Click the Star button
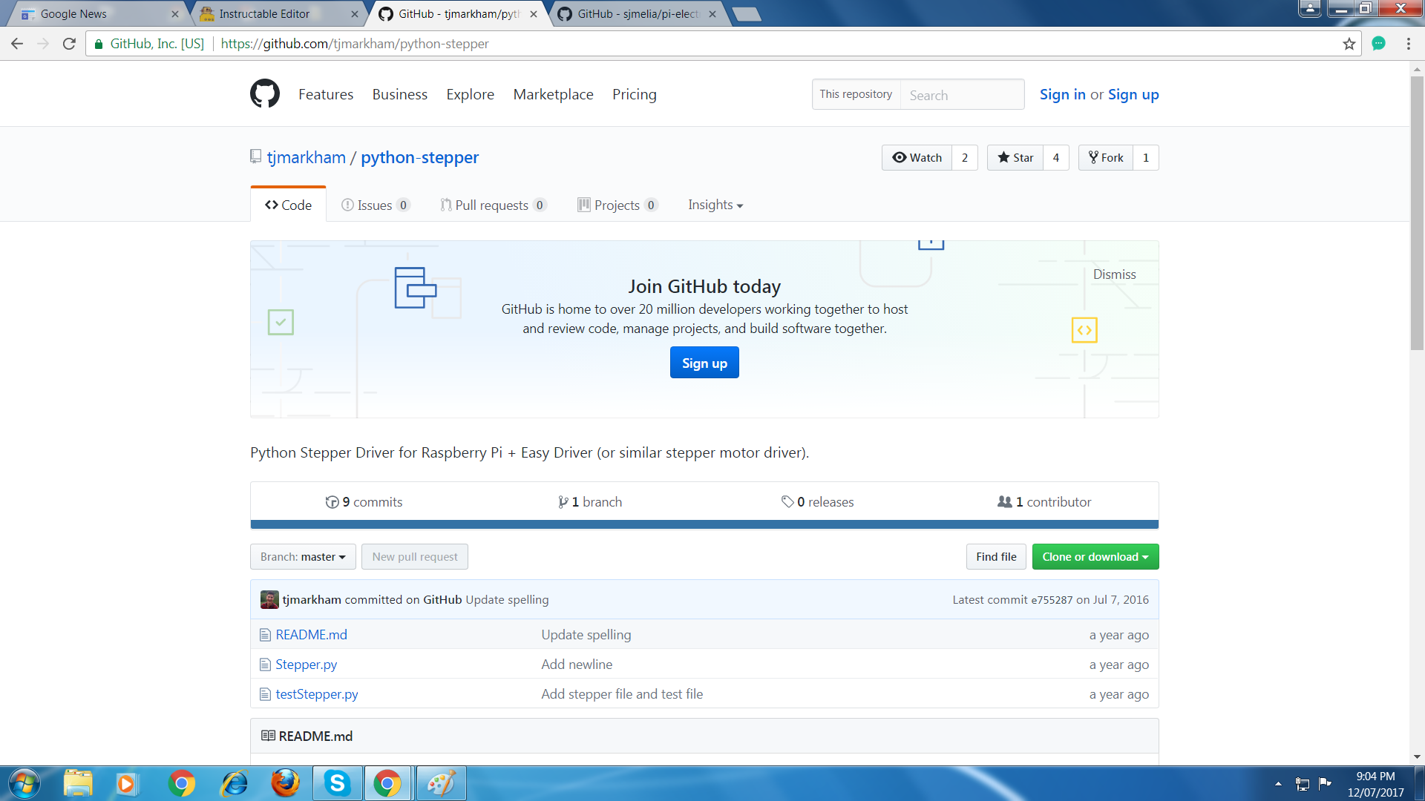 coord(1015,157)
